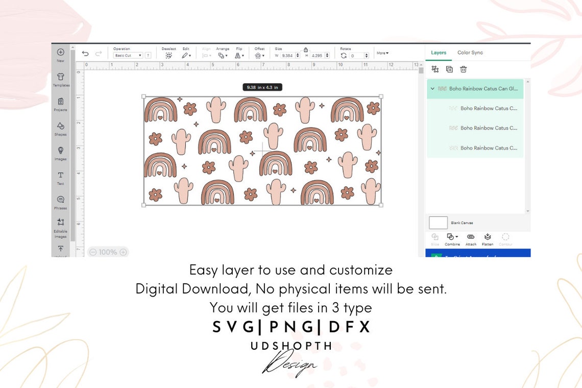582x388 pixels.
Task: Zoom in with the plus button
Action: tap(123, 252)
